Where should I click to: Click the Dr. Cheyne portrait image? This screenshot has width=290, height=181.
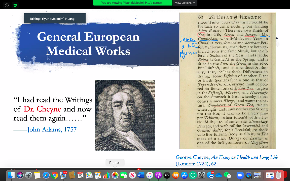pos(125,115)
